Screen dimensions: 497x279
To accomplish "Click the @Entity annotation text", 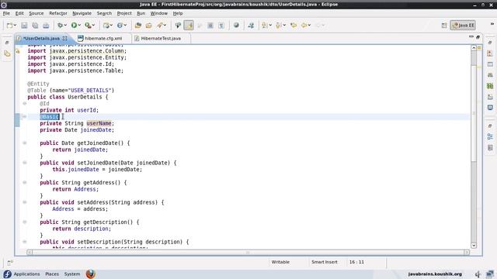I will click(38, 84).
